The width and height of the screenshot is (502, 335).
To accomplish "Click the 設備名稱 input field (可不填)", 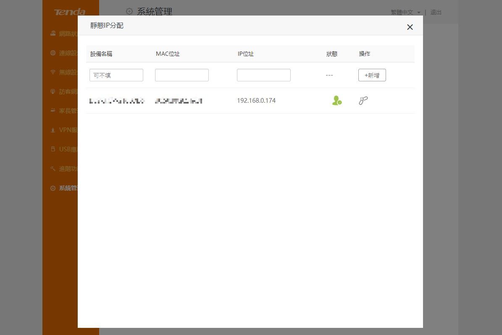I will tap(116, 75).
